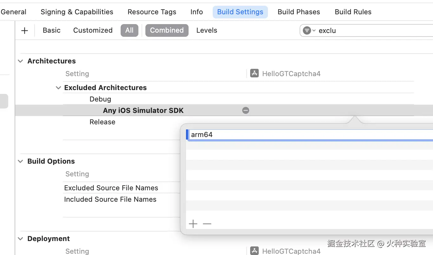Collapse the Architectures section
The height and width of the screenshot is (255, 433).
tap(21, 61)
